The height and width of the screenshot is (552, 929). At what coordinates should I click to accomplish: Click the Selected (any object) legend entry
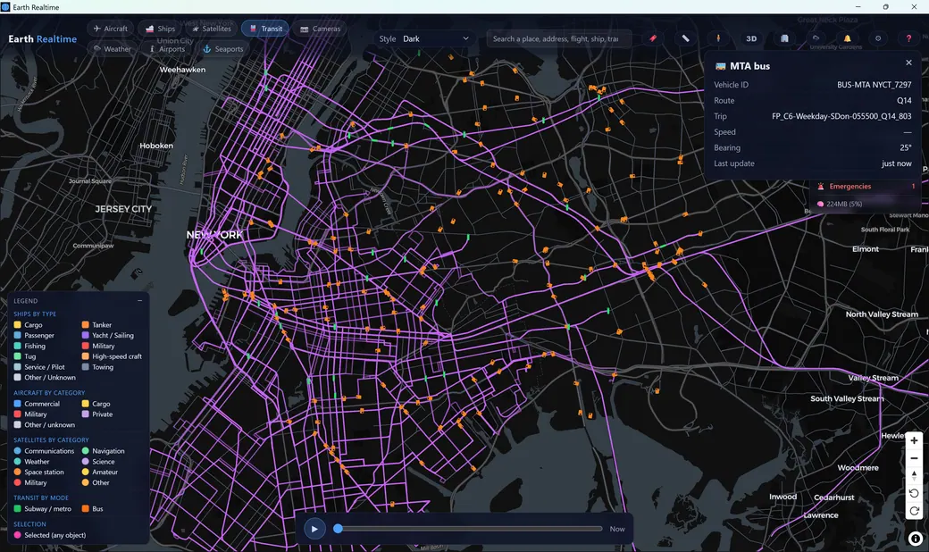(x=50, y=535)
